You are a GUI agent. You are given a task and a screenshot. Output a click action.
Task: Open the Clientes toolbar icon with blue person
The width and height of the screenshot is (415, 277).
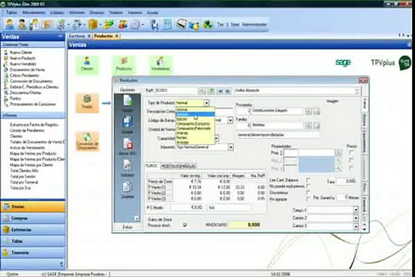[x=10, y=24]
